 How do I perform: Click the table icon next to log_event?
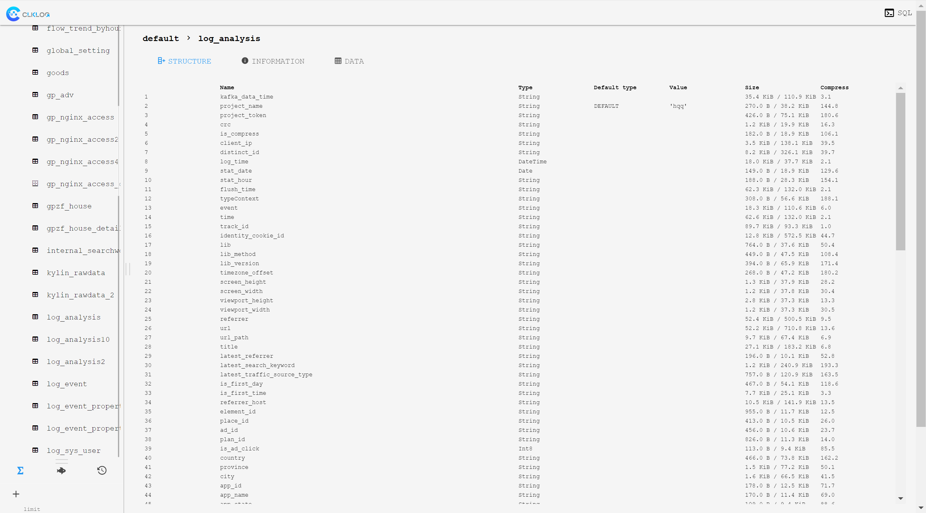point(35,383)
